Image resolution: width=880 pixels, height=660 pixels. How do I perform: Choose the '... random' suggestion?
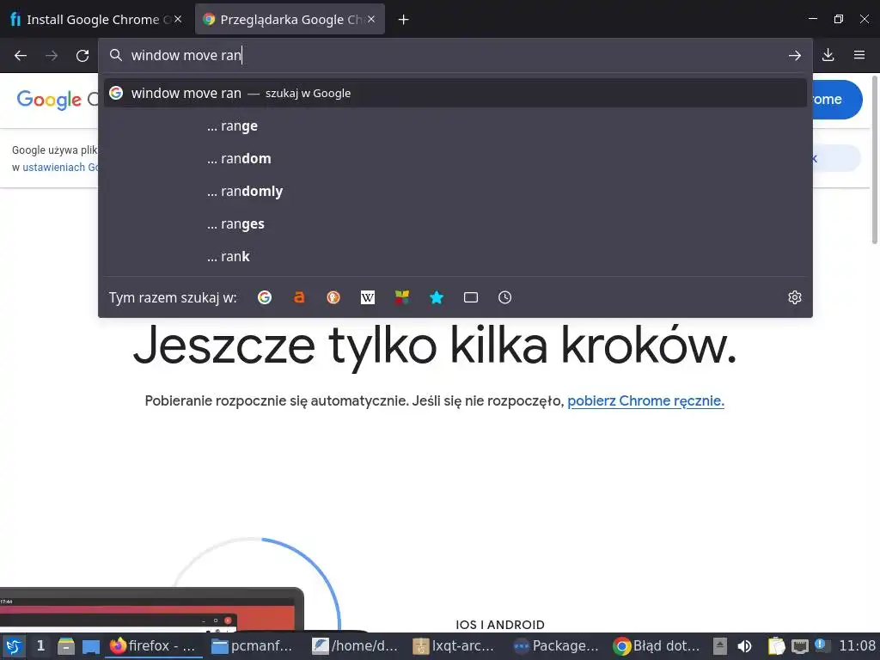point(455,158)
